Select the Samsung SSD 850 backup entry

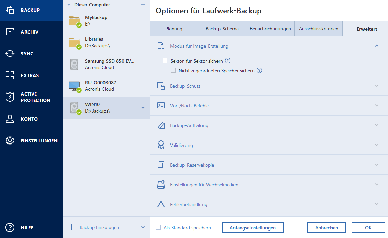[x=106, y=64]
